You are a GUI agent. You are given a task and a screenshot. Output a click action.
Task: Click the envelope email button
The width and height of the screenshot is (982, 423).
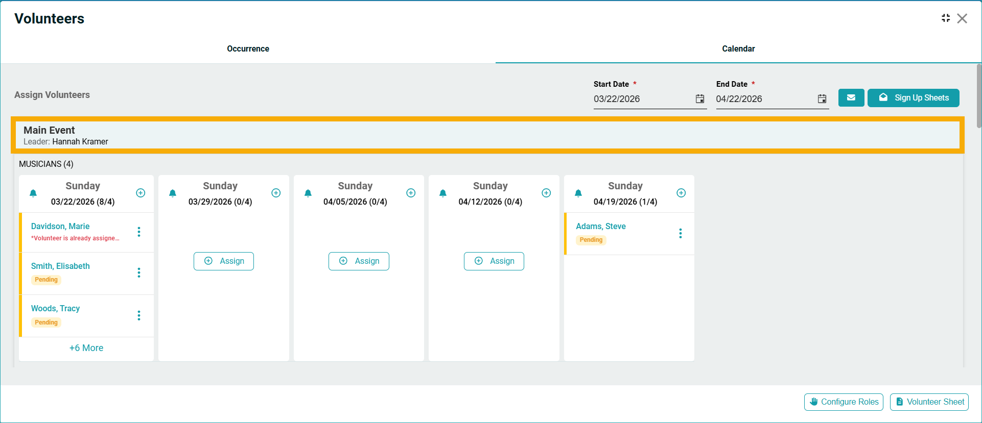tap(851, 98)
